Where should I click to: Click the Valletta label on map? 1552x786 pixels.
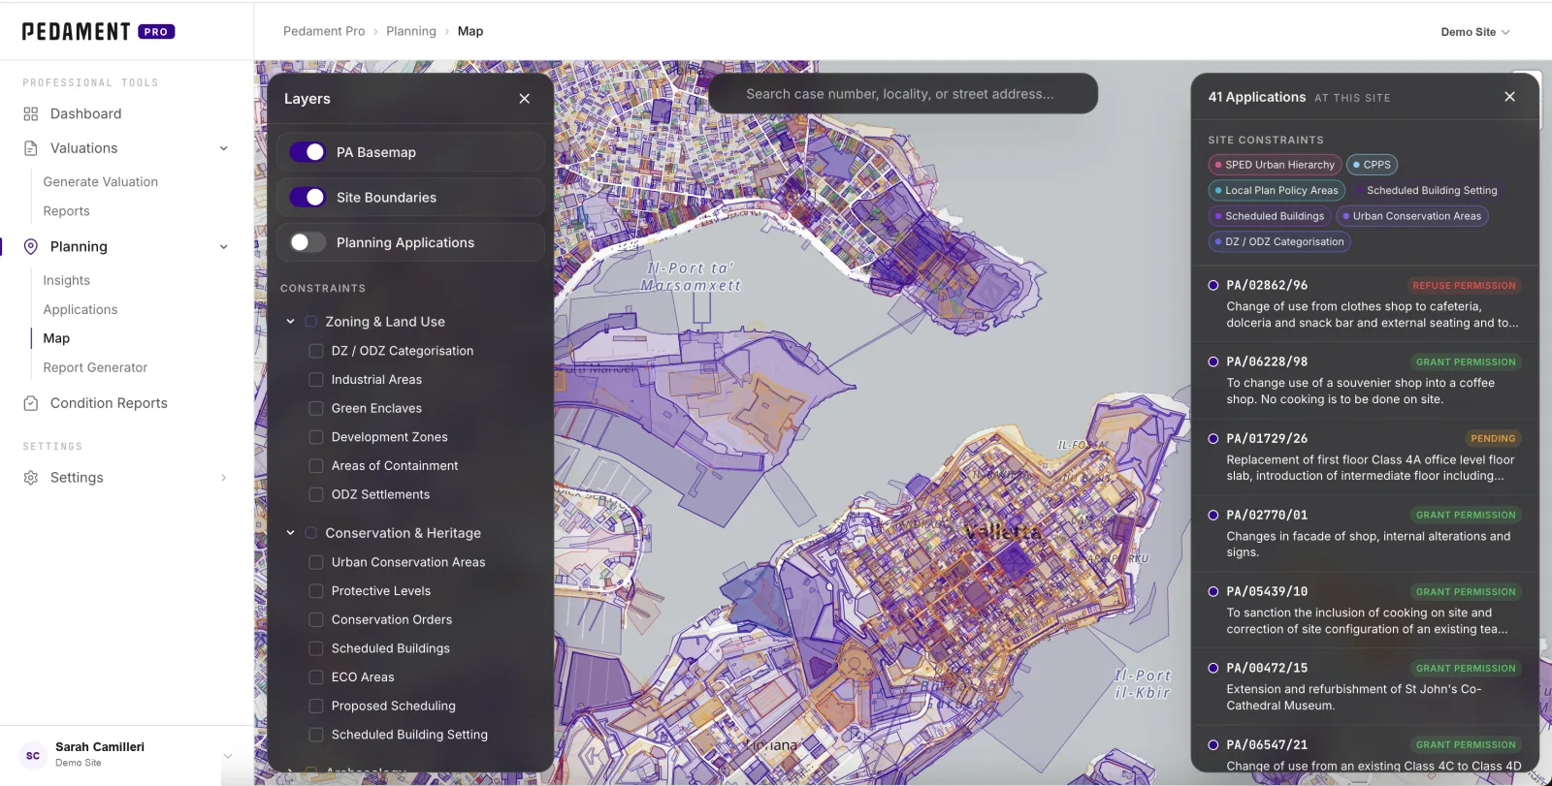[x=1003, y=531]
